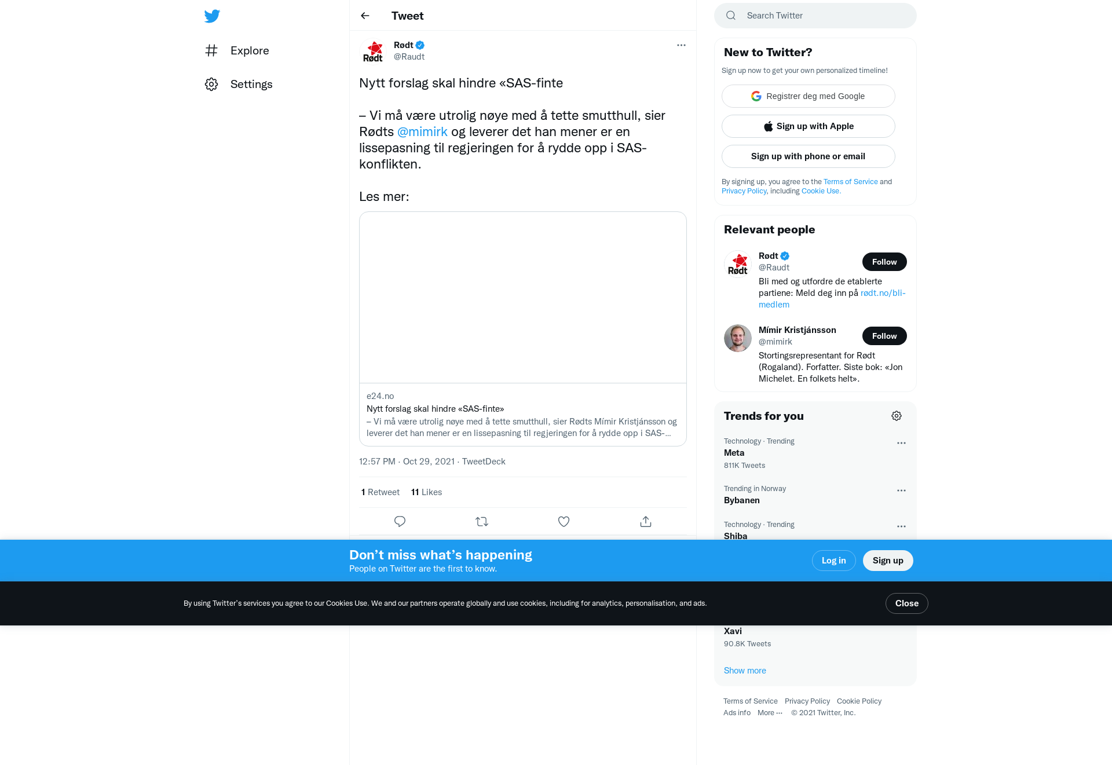Open the Rødt profile avatar on the tweet
Viewport: 1112px width, 765px height.
373,51
